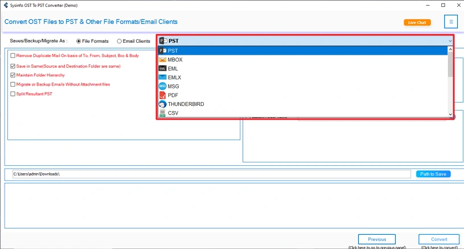Enable Split Resultant PST checkbox
This screenshot has width=464, height=249.
13,93
